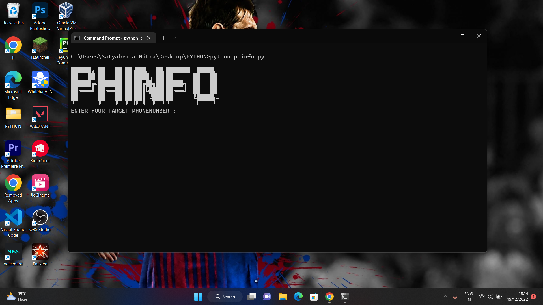Select the Command Prompt - python tab
This screenshot has width=543, height=305.
pyautogui.click(x=110, y=38)
